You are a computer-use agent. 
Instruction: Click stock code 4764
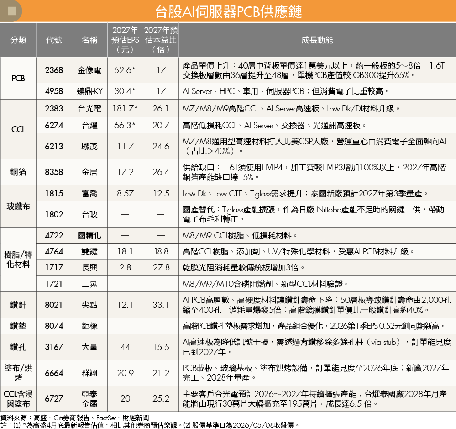(54, 251)
